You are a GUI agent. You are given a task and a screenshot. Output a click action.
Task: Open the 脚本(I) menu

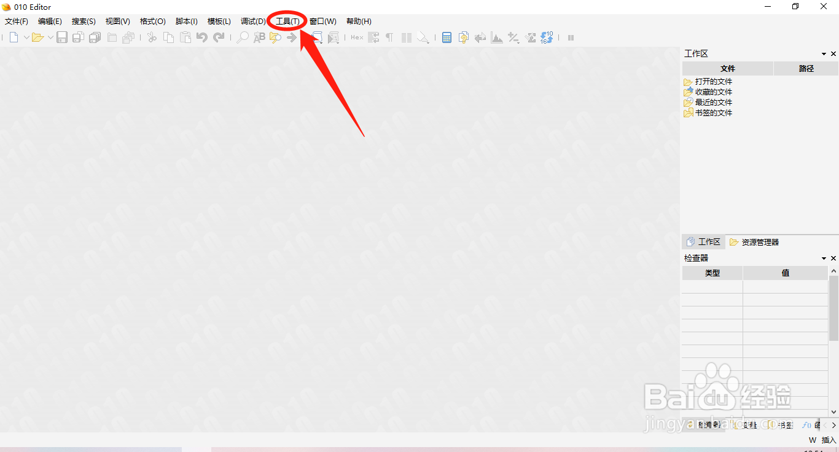186,21
